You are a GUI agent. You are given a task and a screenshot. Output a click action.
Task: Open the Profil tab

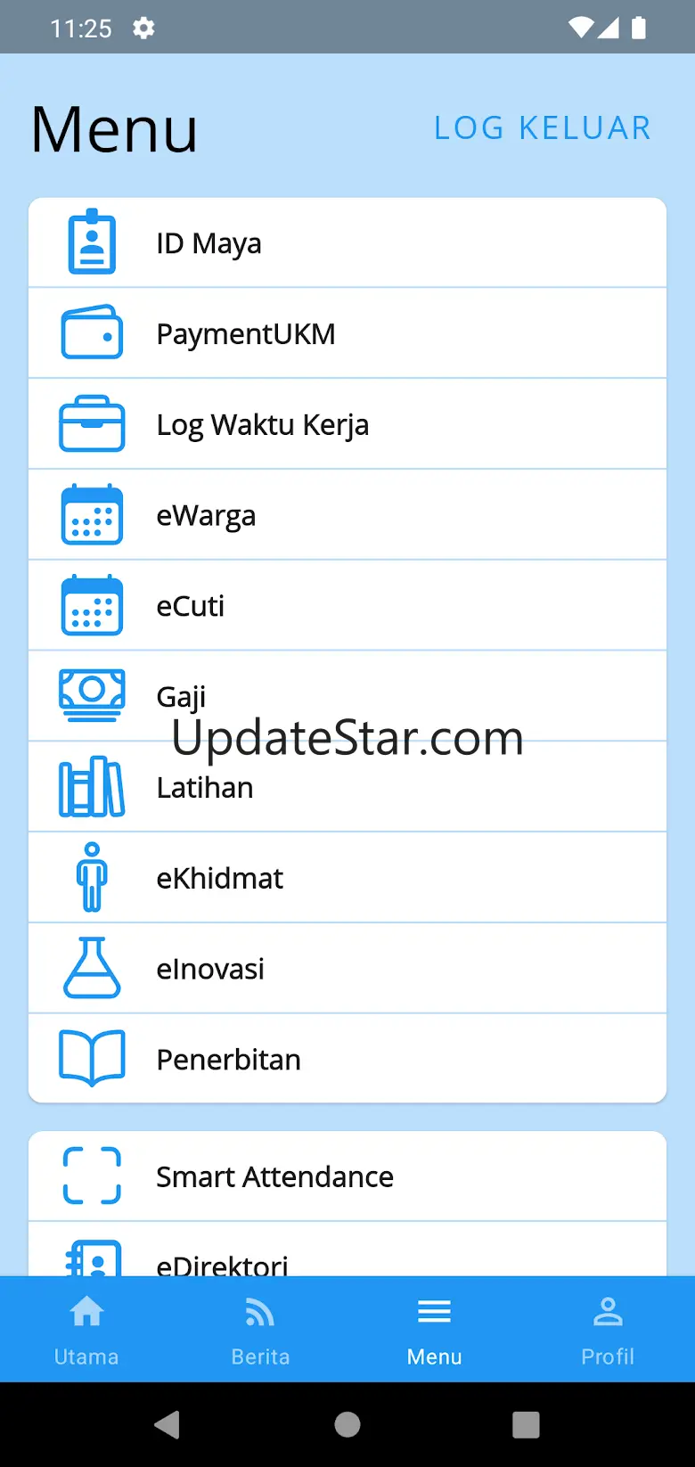608,1329
